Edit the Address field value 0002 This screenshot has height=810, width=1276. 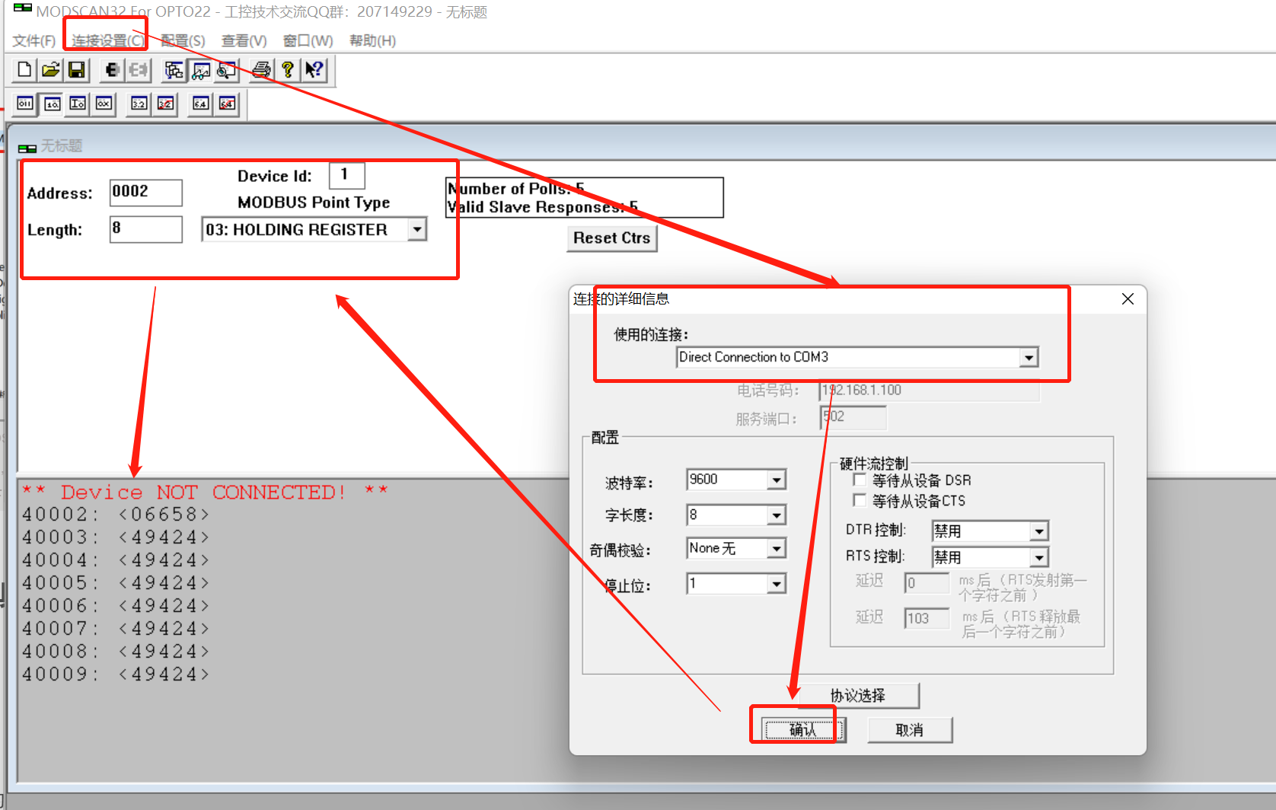[145, 193]
